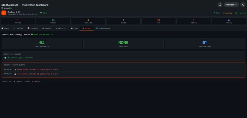Click the Threats tab siren icon
Screen dimensions: 247x118
point(83,29)
